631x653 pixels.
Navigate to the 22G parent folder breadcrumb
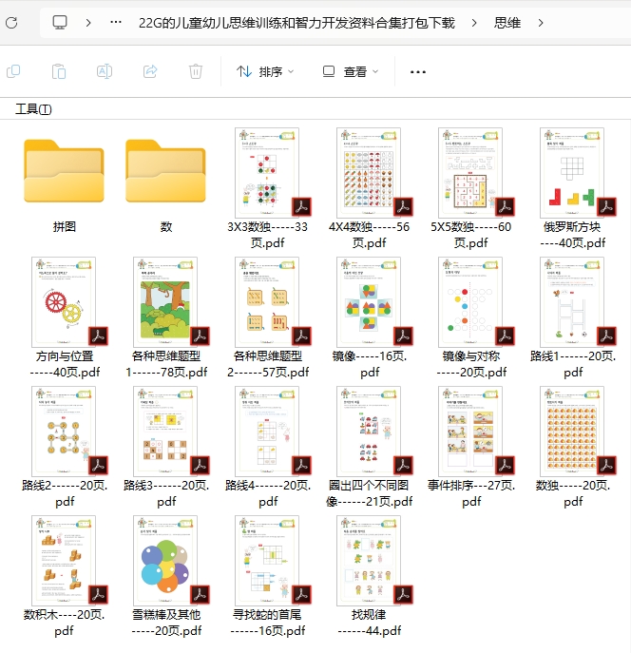pyautogui.click(x=296, y=22)
